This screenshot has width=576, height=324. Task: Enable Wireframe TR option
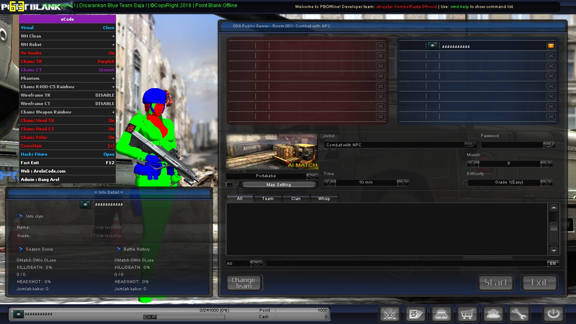tap(67, 95)
